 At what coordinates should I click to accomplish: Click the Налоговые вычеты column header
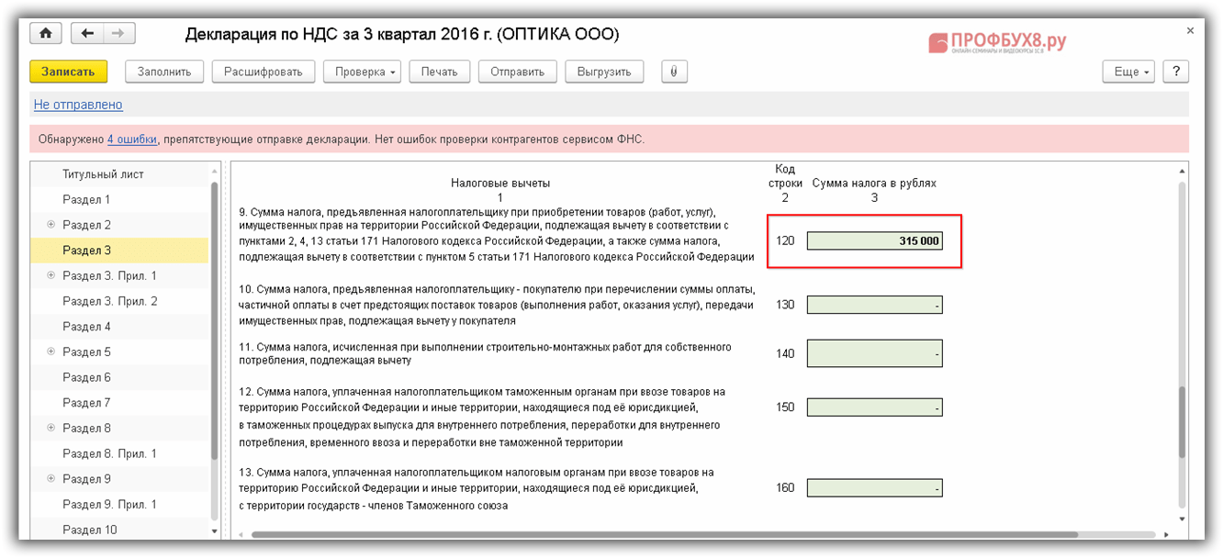click(x=500, y=183)
